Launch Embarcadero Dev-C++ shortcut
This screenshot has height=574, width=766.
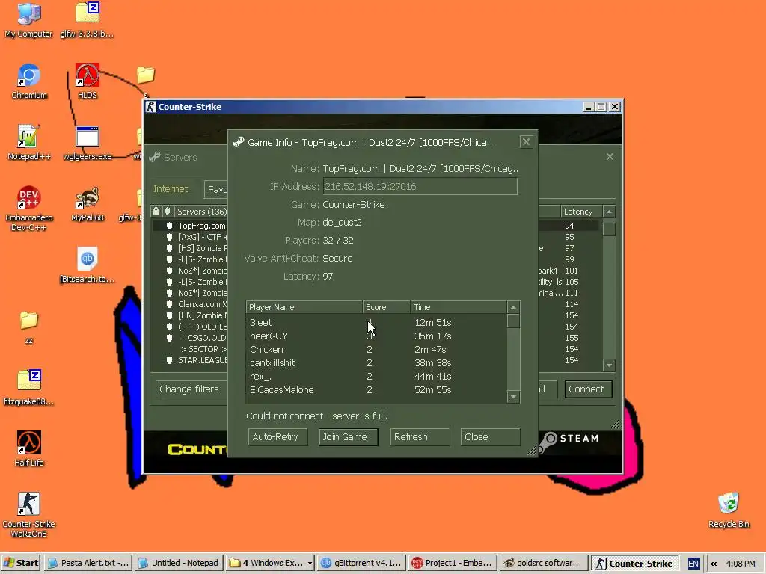29,209
